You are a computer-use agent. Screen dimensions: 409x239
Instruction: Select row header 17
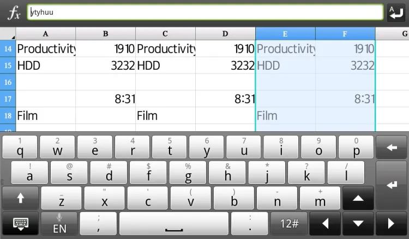click(8, 99)
